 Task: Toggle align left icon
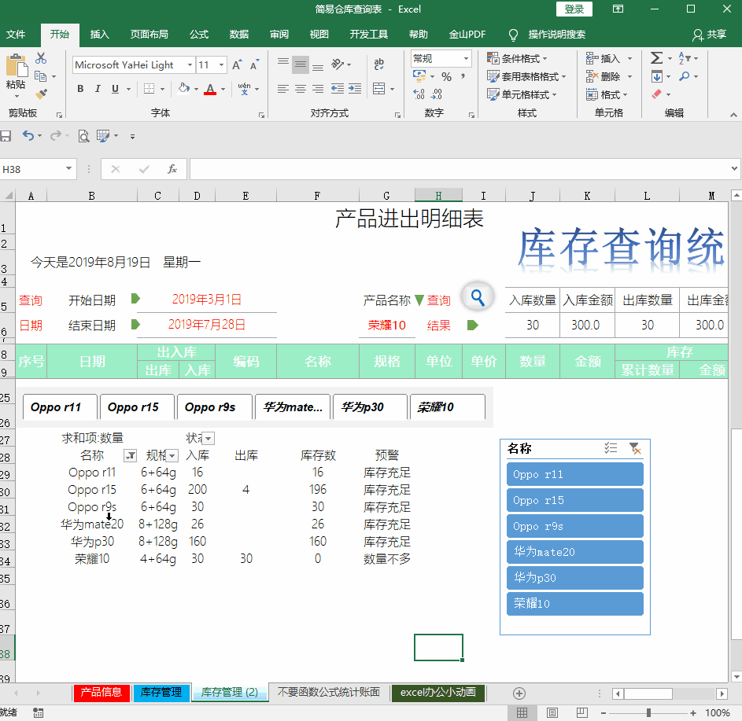283,89
